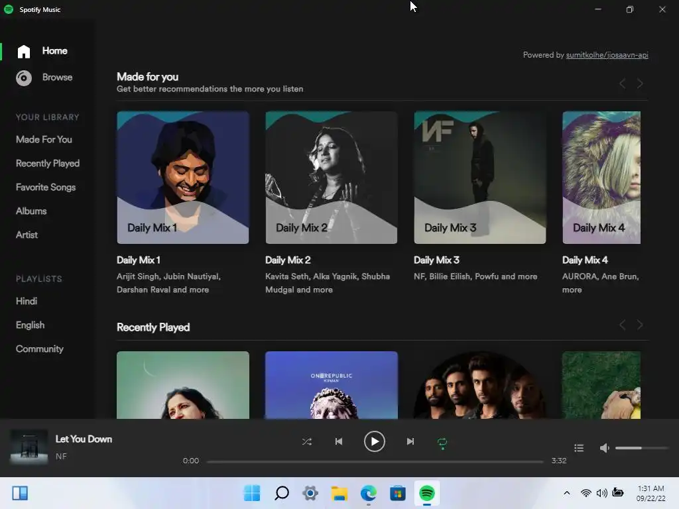
Task: Open Favorite Songs in library
Action: pyautogui.click(x=46, y=187)
